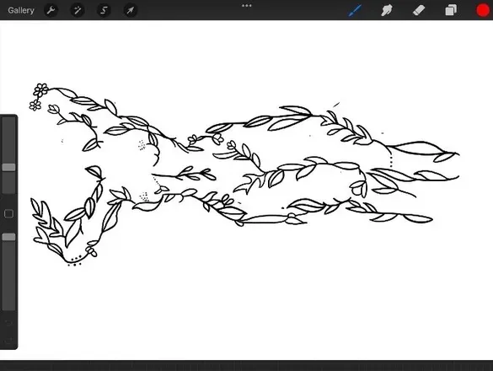Viewport: 493px width, 371px height.
Task: Tap the small daisy below the large one
Action: click(x=35, y=105)
